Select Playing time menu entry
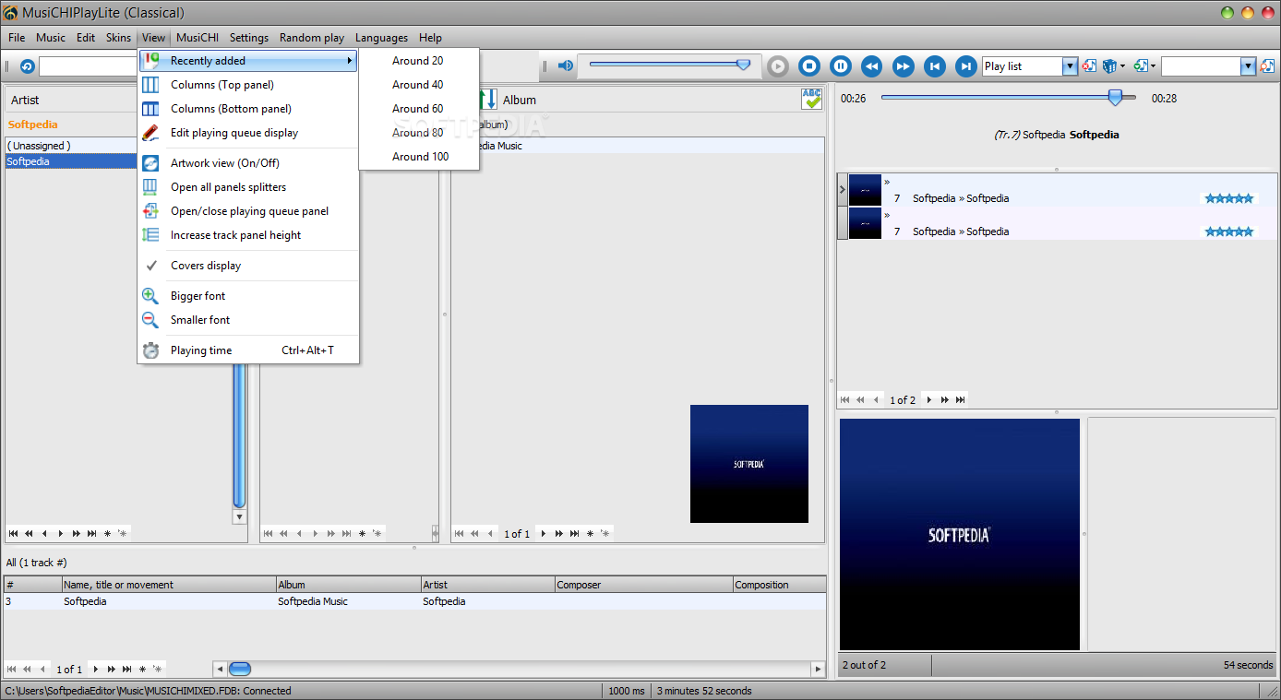Viewport: 1281px width, 700px height. (x=247, y=350)
